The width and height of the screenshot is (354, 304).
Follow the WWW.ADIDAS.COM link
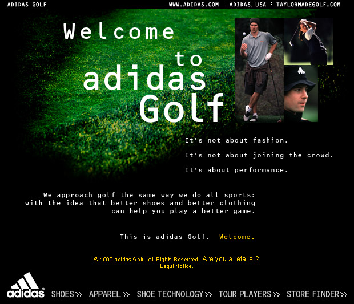pyautogui.click(x=194, y=5)
